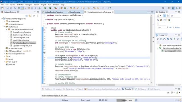The height and width of the screenshot is (102, 182).
Task: Open the File menu
Action: coord(2,5)
